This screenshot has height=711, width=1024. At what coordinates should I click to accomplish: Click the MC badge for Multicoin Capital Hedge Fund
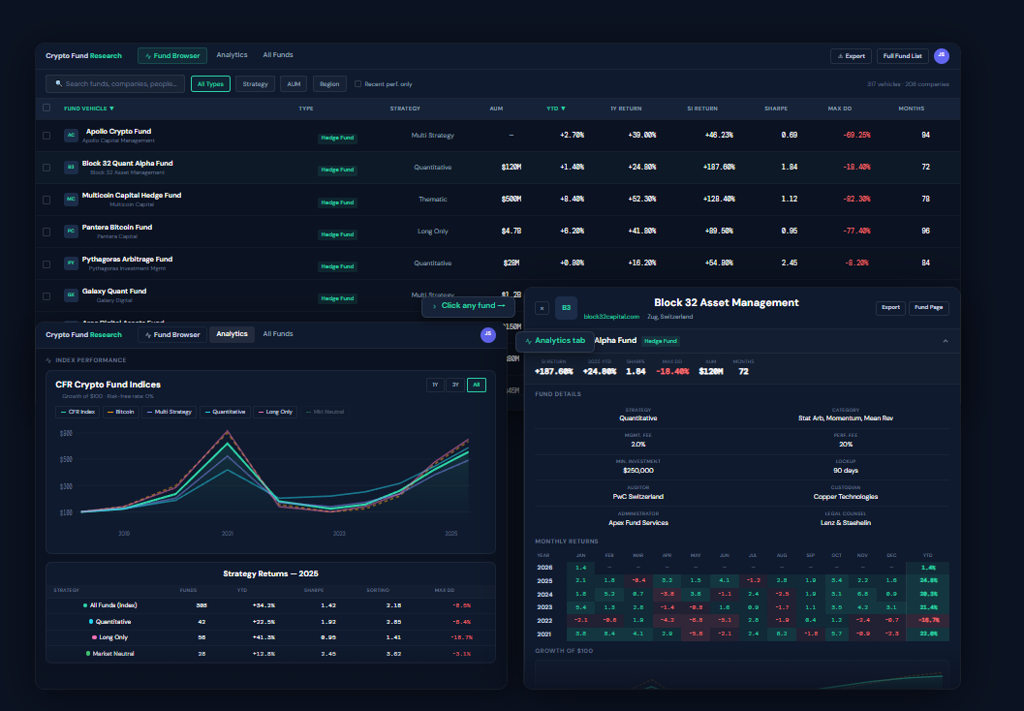pos(71,200)
